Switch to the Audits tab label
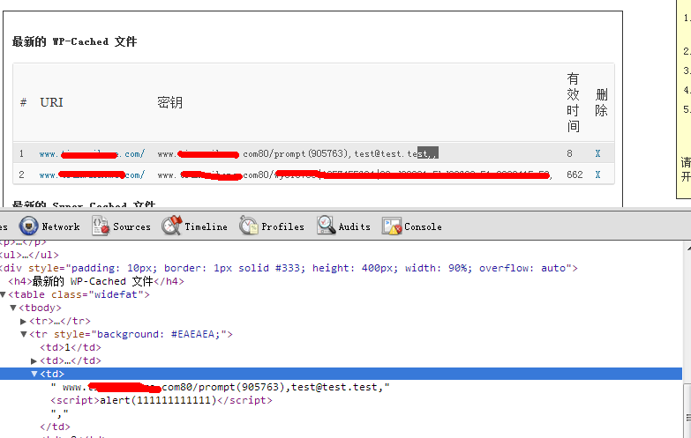The image size is (691, 438). pyautogui.click(x=354, y=226)
